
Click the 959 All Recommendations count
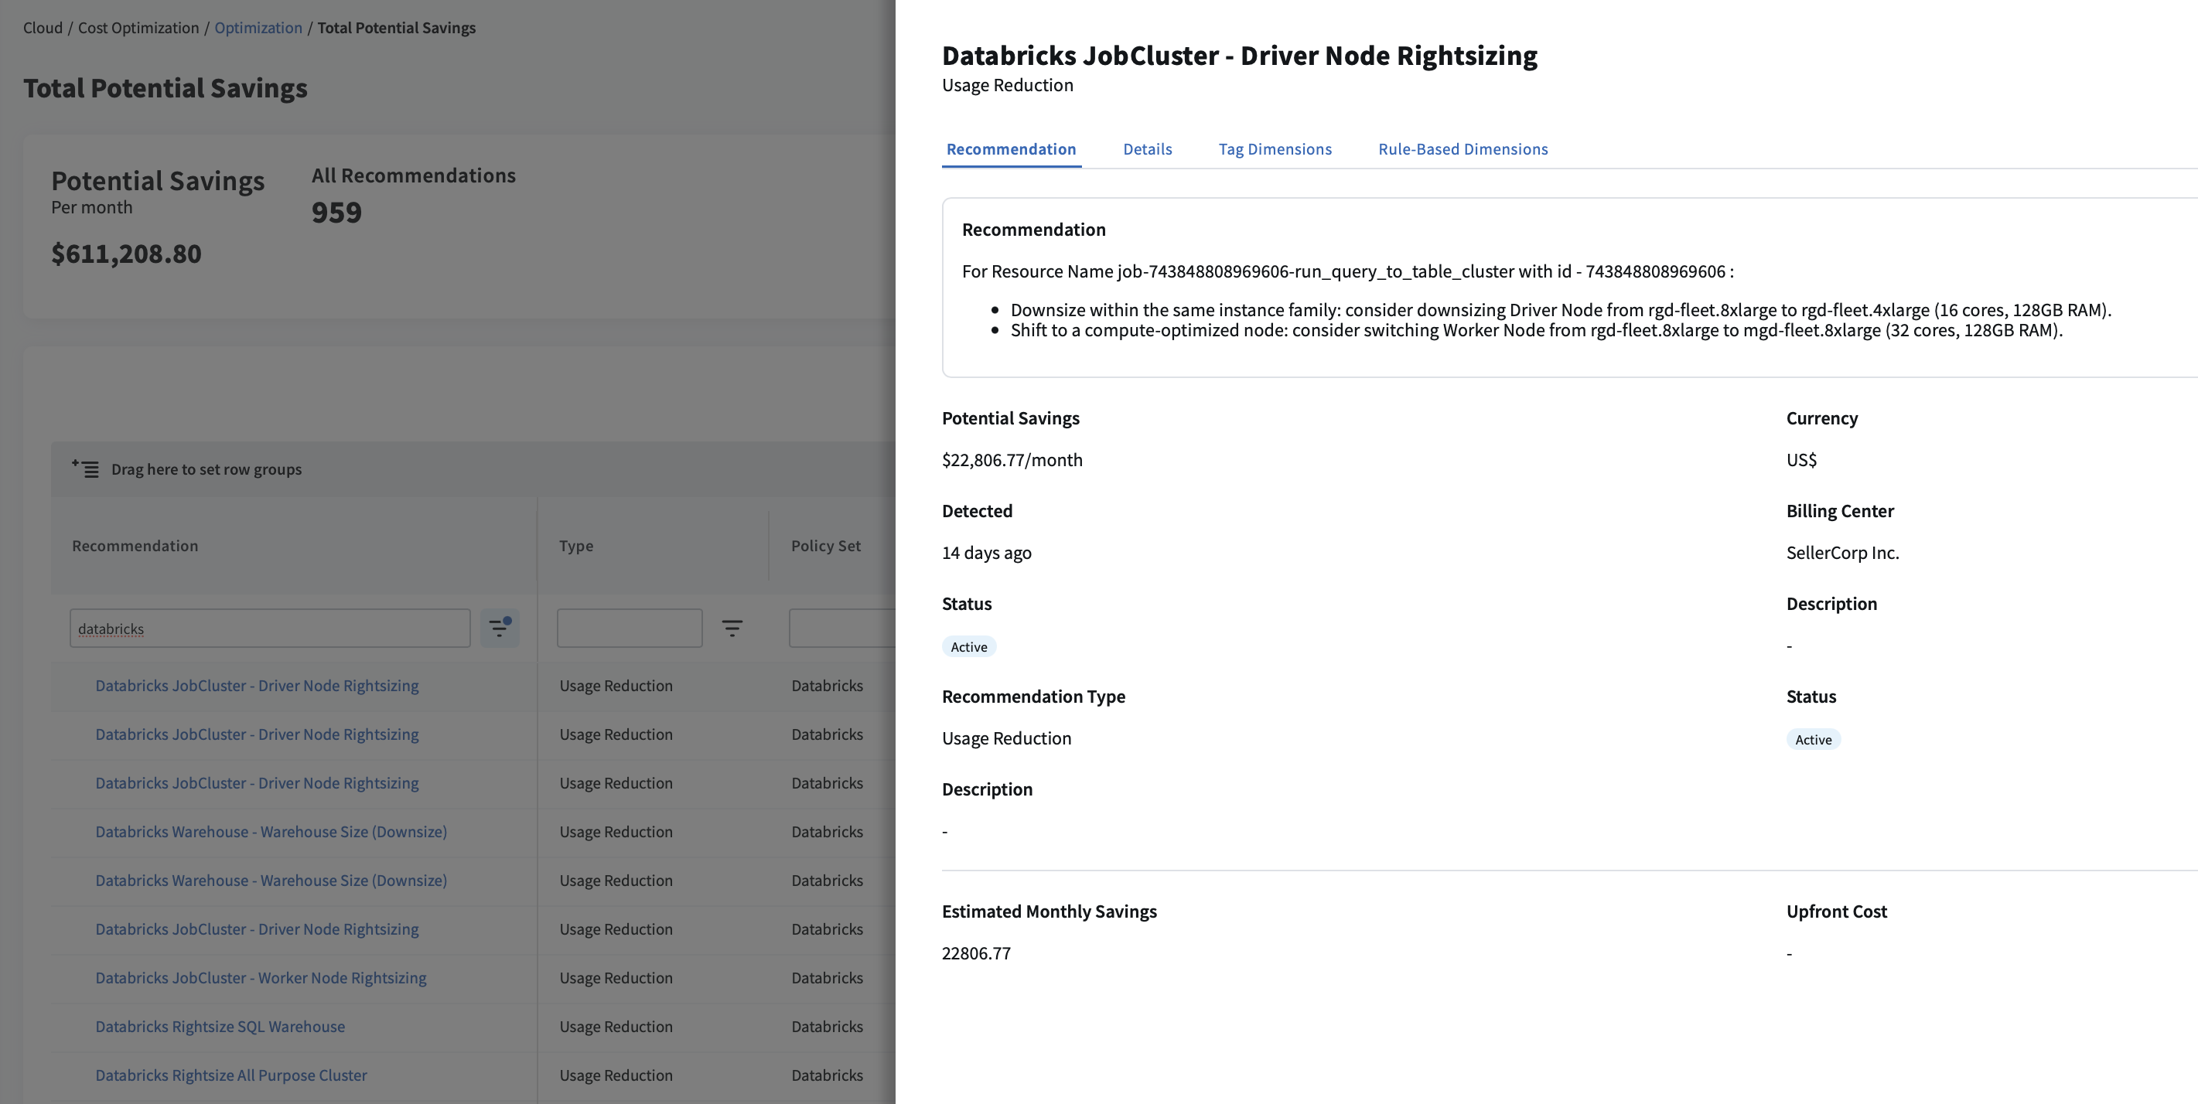click(336, 212)
